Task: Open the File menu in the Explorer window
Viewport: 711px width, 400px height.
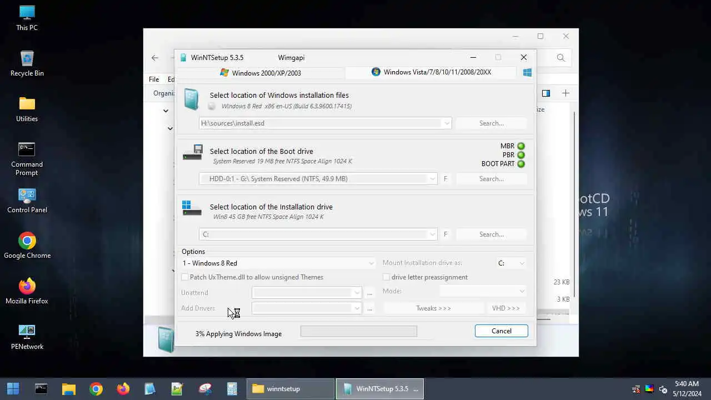Action: (154, 79)
